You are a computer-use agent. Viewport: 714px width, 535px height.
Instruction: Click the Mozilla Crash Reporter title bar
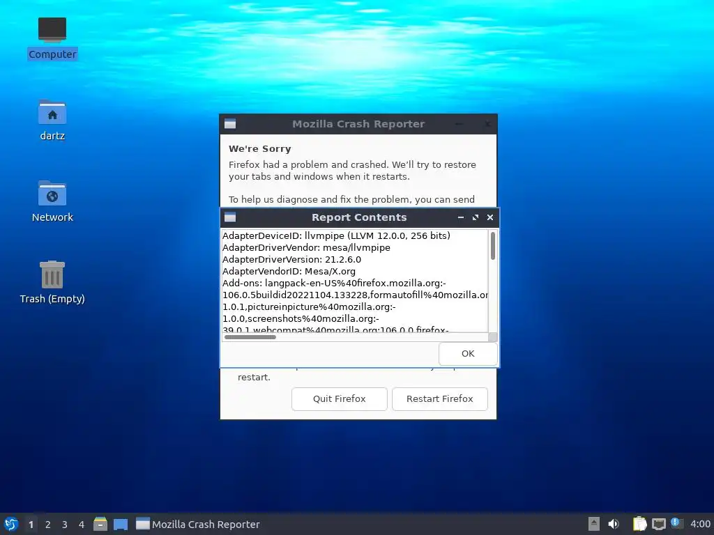tap(358, 124)
